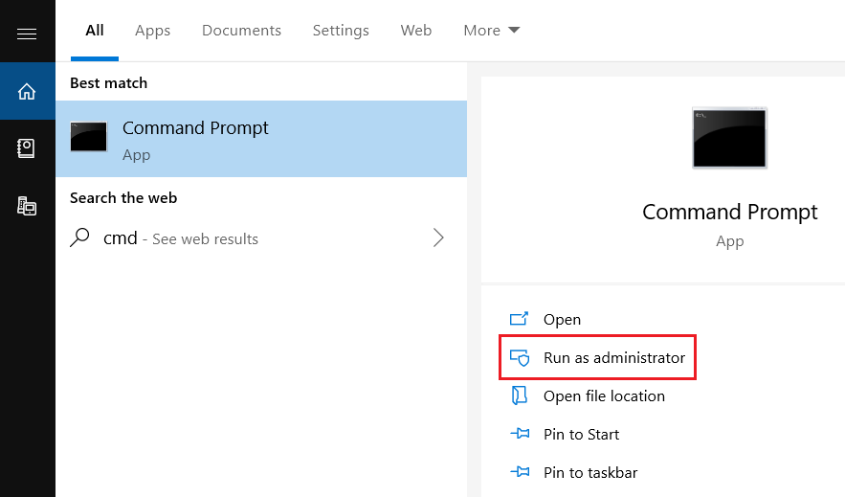
Task: Click the magnifier icon beside cmd
Action: pos(79,237)
